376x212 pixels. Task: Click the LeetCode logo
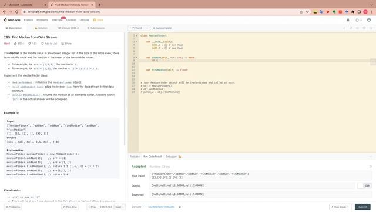pos(12,20)
